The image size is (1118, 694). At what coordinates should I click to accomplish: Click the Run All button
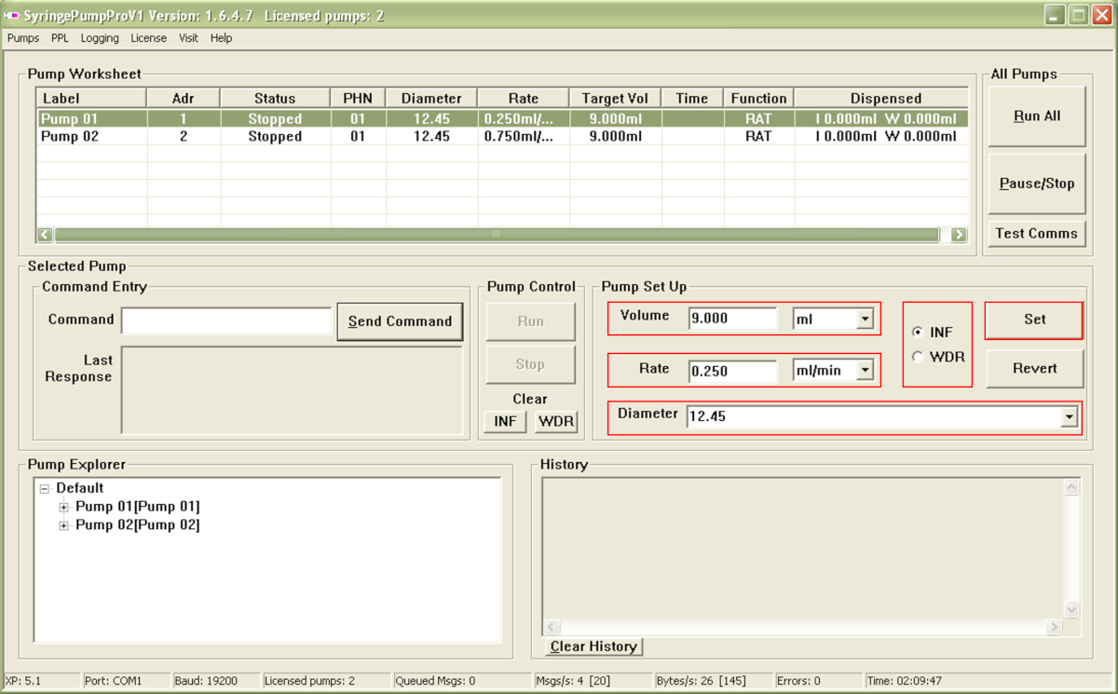[x=1037, y=116]
